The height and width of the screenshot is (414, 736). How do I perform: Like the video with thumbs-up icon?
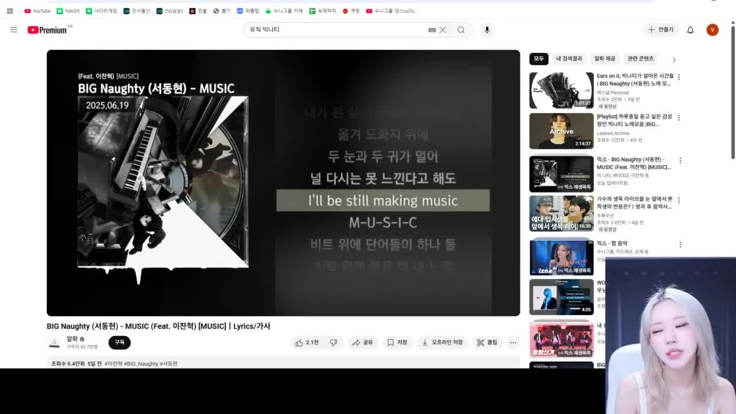point(306,343)
